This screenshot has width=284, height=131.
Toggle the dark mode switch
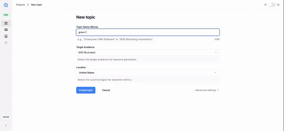point(272,5)
